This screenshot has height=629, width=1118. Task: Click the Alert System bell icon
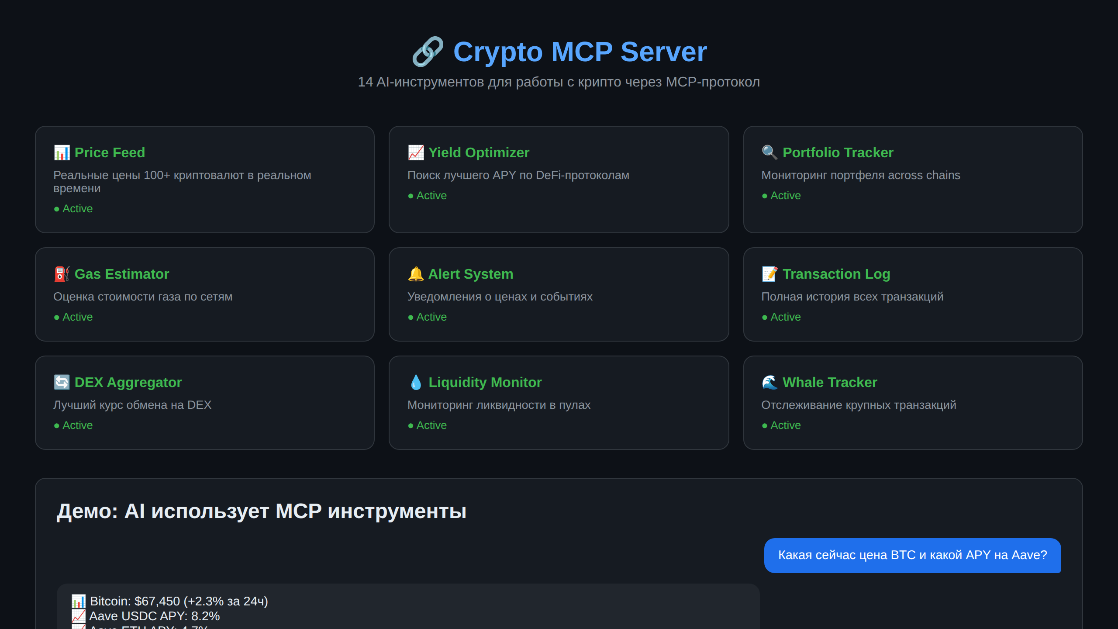416,274
